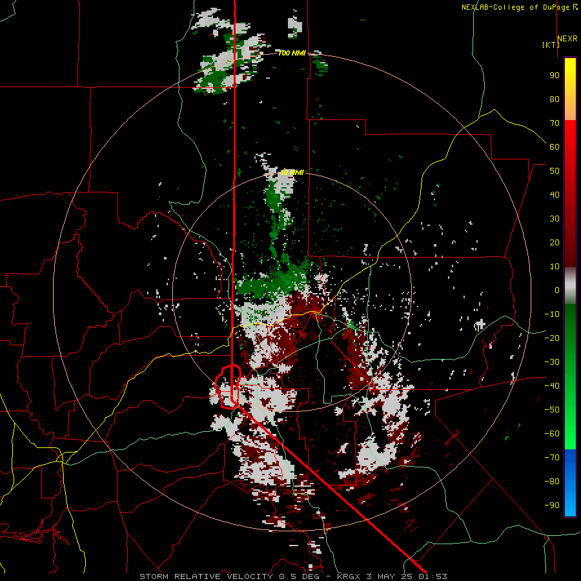The width and height of the screenshot is (581, 581).
Task: Click the -30 value on velocity scale
Action: coord(552,362)
